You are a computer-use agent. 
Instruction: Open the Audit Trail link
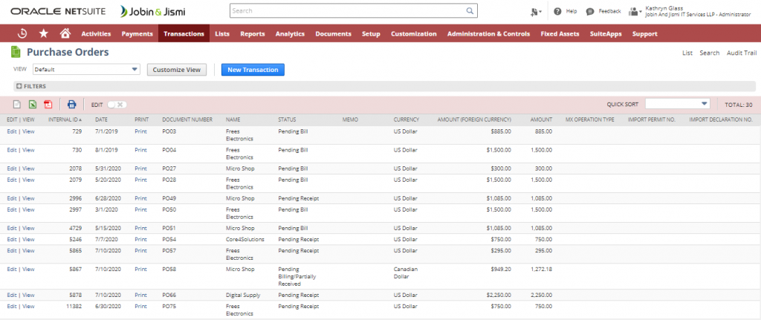coord(740,53)
